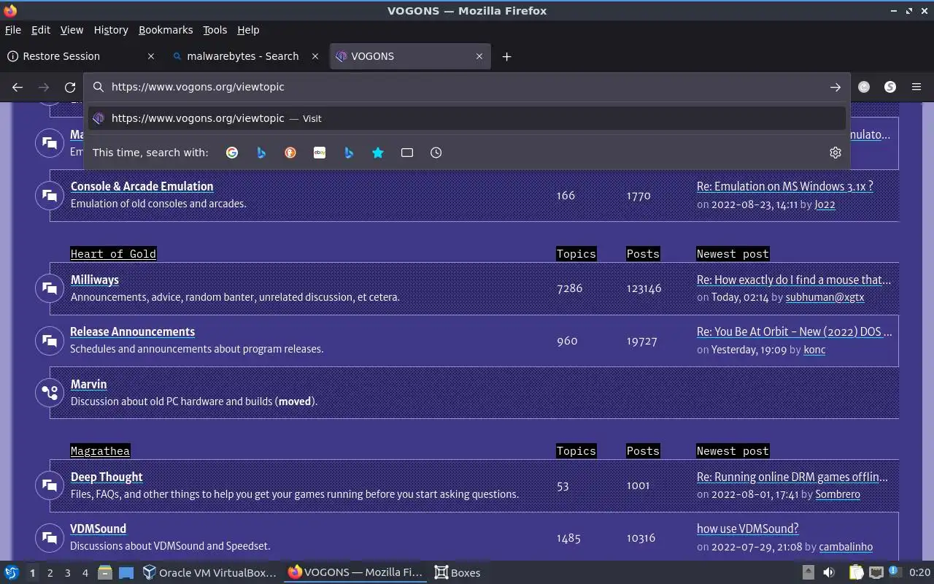
Task: Open newest post Re: Emulation on MS Windows 3.1x
Action: (784, 186)
